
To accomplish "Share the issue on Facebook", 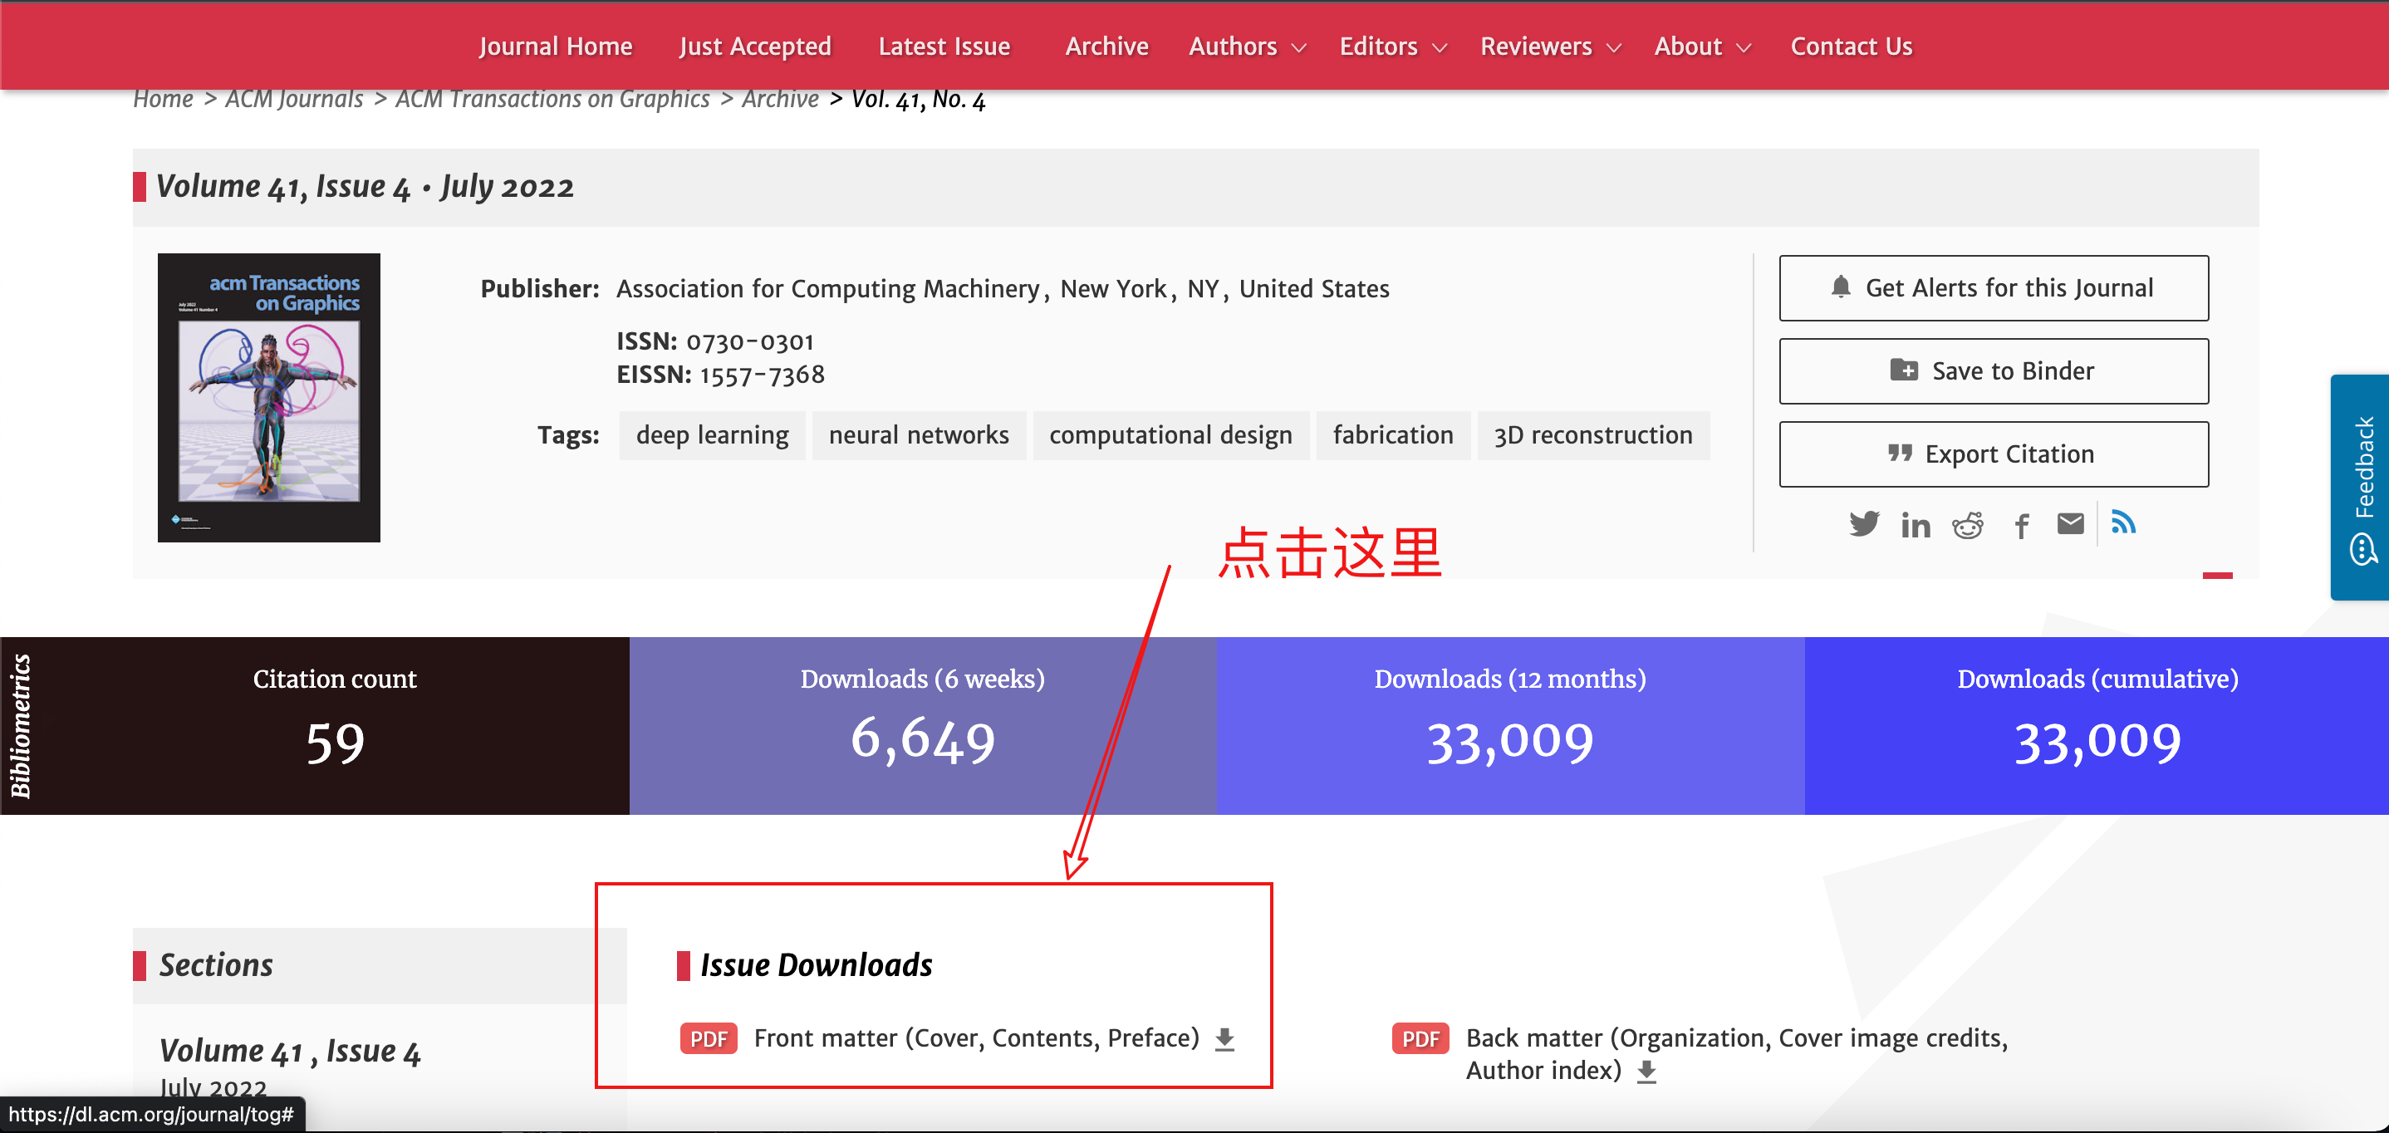I will pyautogui.click(x=2021, y=526).
